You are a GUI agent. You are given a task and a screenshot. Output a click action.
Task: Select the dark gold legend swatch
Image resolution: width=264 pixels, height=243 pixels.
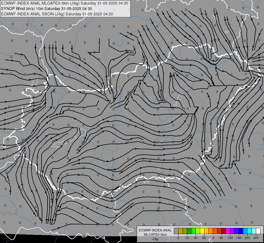[x=185, y=231]
